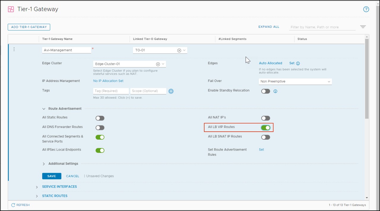380x211 pixels.
Task: Turn off All LB VIP Routes switch
Action: click(266, 128)
